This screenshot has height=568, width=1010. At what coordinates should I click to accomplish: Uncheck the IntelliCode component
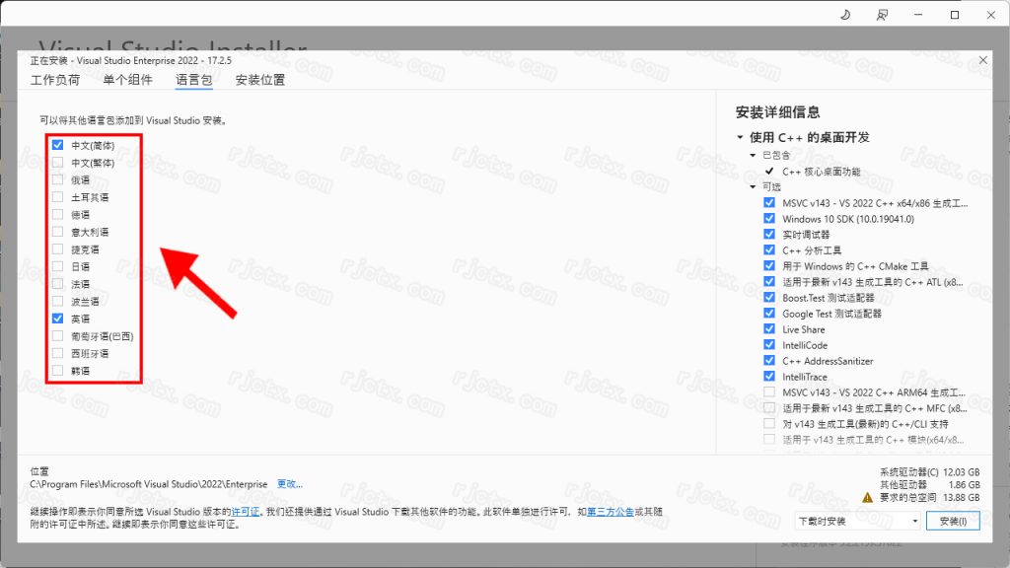(x=769, y=345)
